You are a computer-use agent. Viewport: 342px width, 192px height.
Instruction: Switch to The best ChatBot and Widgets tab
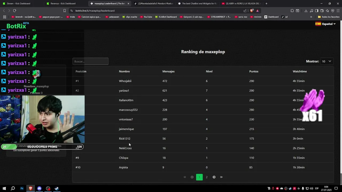[x=197, y=3]
